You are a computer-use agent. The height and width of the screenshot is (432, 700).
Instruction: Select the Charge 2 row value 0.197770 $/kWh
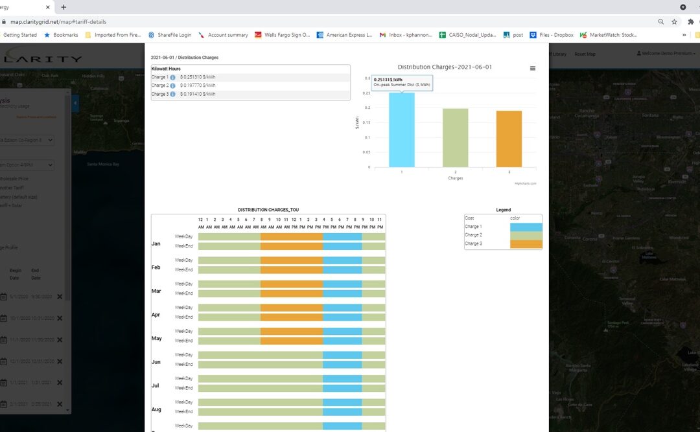pos(198,85)
